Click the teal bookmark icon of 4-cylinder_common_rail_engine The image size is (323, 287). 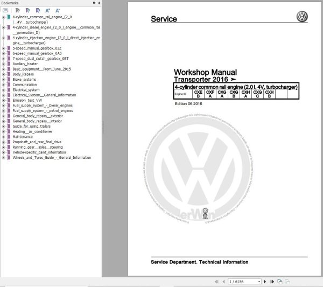(x=9, y=17)
